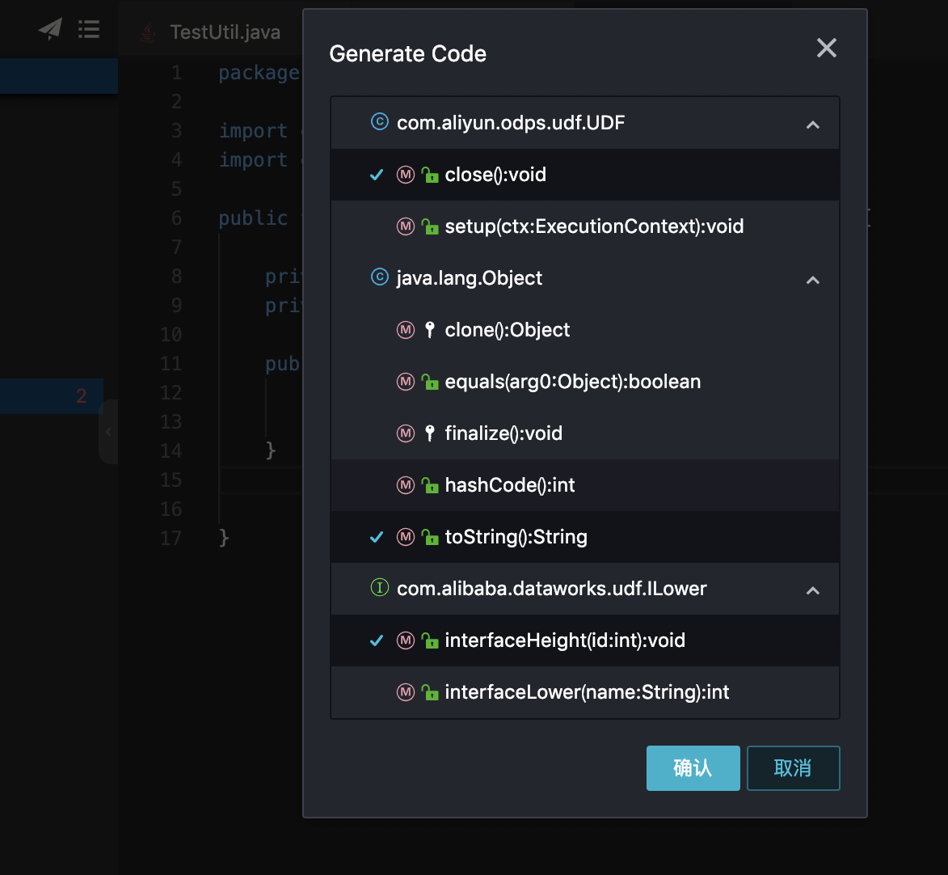
Task: Click the class icon beside java.lang.Object
Action: [379, 277]
